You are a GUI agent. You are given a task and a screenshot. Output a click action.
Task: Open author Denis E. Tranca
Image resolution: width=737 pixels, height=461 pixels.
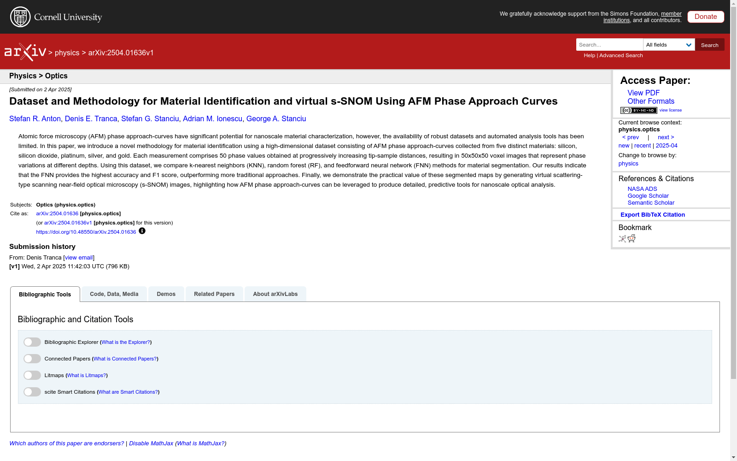coord(91,118)
